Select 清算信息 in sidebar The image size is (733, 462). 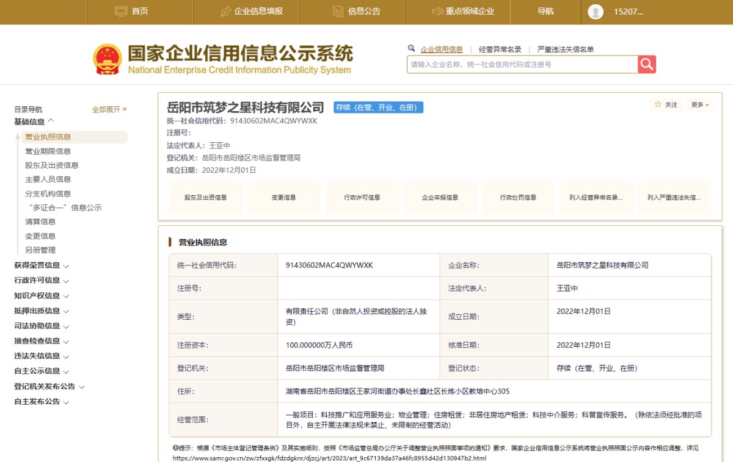pos(40,222)
